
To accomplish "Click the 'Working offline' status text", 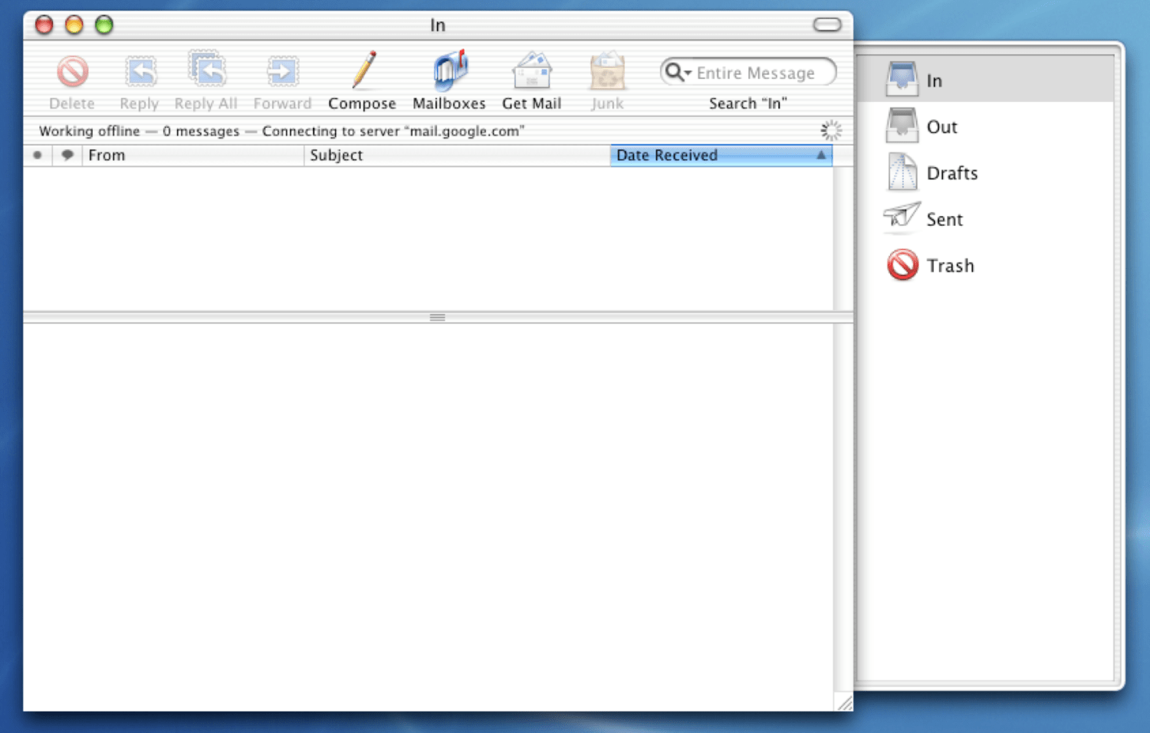I will coord(90,131).
